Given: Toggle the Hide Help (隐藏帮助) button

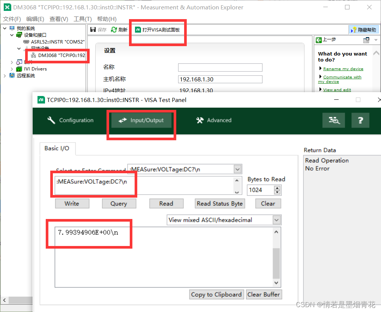Looking at the screenshot, I should pyautogui.click(x=363, y=30).
